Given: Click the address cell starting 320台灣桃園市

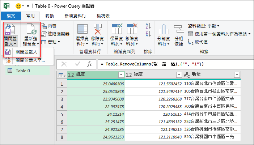Looking at the screenshot, I should tap(212, 137).
